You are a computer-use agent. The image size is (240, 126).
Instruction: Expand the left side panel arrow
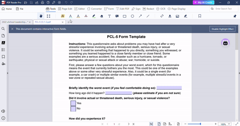click(x=7, y=73)
